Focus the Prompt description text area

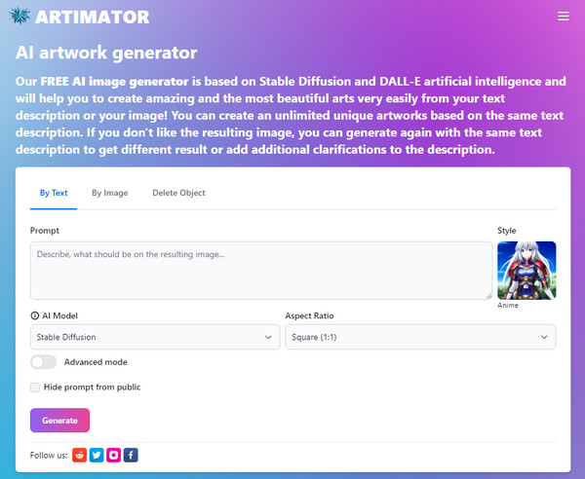(261, 271)
